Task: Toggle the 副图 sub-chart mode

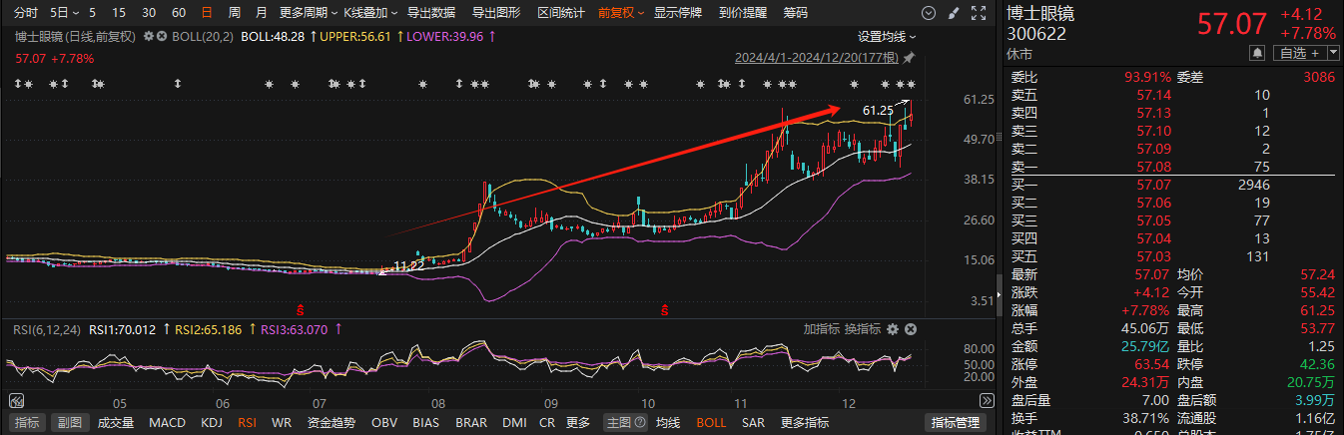Action: pos(68,423)
